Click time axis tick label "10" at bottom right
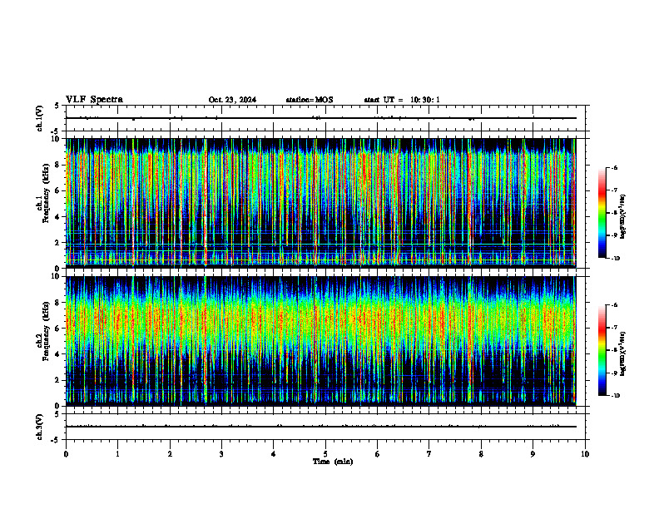The width and height of the screenshot is (659, 509). pyautogui.click(x=585, y=454)
